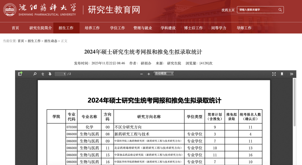Click the Shenyang Pharmaceutical University seal logo
This screenshot has width=302, height=165.
click(x=10, y=9)
